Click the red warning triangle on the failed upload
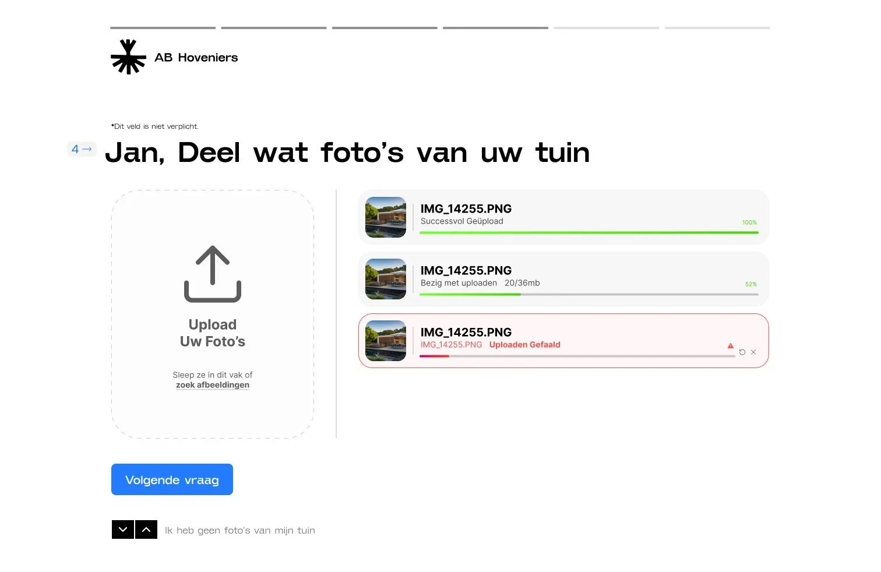 click(730, 346)
